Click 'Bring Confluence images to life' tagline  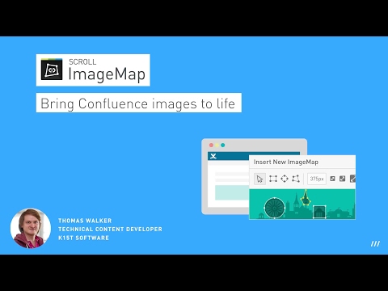point(138,103)
